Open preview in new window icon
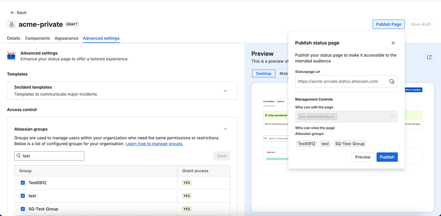The width and height of the screenshot is (441, 216). 429,57
